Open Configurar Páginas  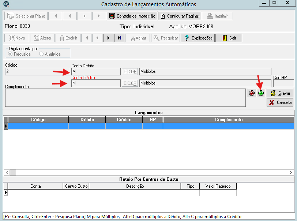[180, 16]
